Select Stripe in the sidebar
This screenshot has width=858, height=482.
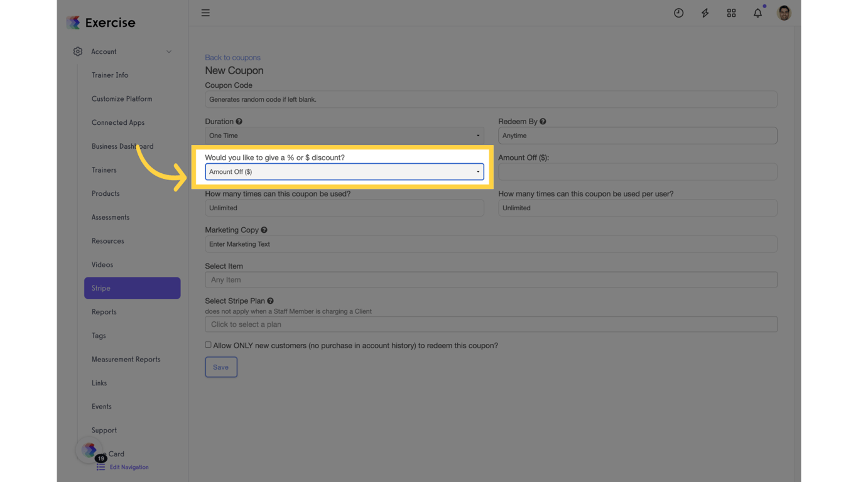(x=100, y=288)
